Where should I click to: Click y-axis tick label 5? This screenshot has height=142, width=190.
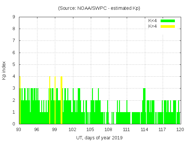pos(14,64)
